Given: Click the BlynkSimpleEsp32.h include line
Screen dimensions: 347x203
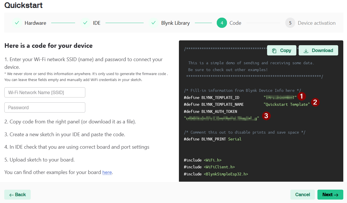Looking at the screenshot, I should pyautogui.click(x=216, y=174).
